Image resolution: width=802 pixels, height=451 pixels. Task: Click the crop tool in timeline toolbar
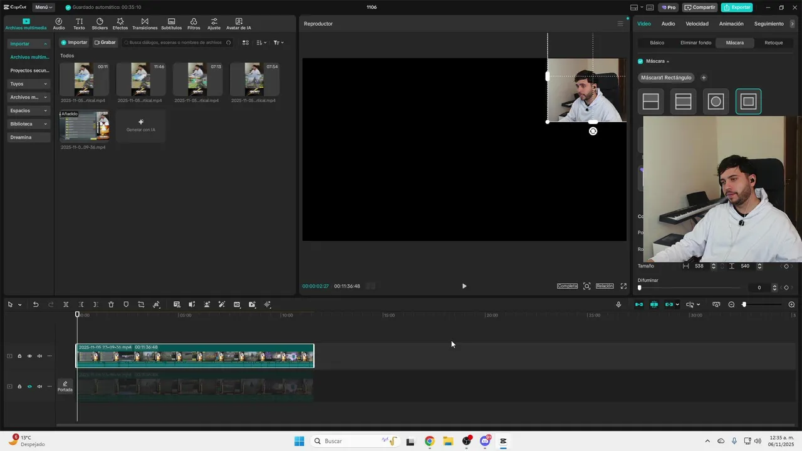(141, 304)
